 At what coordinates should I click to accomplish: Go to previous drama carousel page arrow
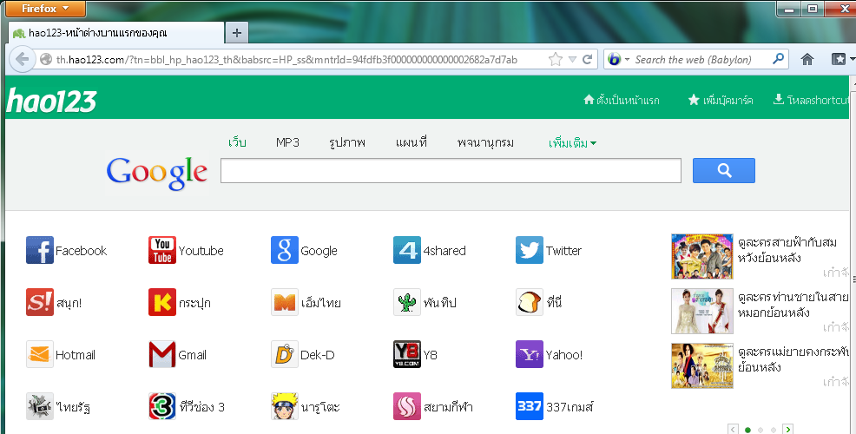[x=734, y=429]
